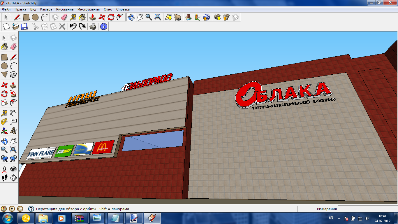Select the Freehand drawing tool
This screenshot has height=224, width=398.
coord(13,75)
